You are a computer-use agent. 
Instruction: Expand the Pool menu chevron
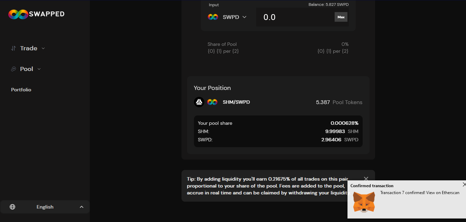(39, 69)
